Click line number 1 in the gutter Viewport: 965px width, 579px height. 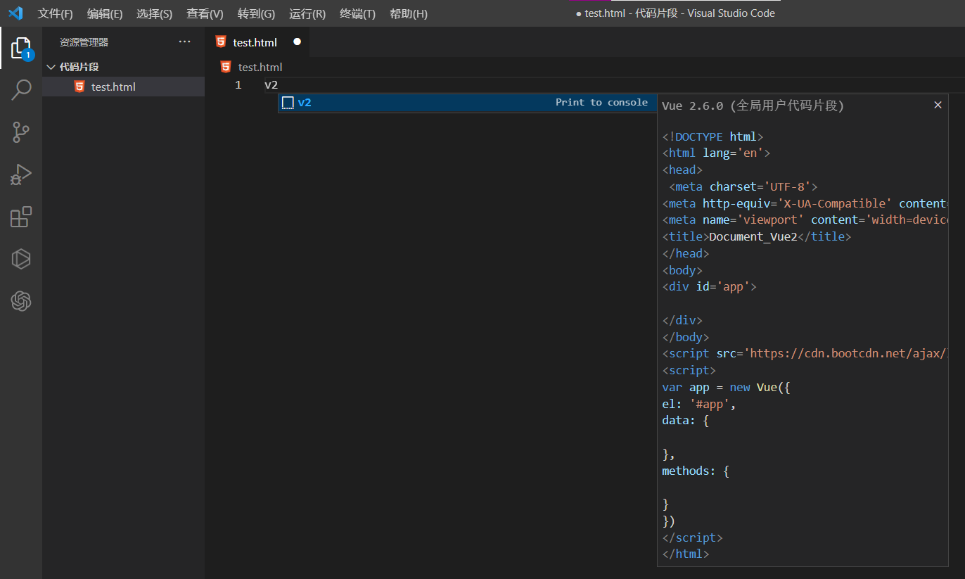(238, 85)
